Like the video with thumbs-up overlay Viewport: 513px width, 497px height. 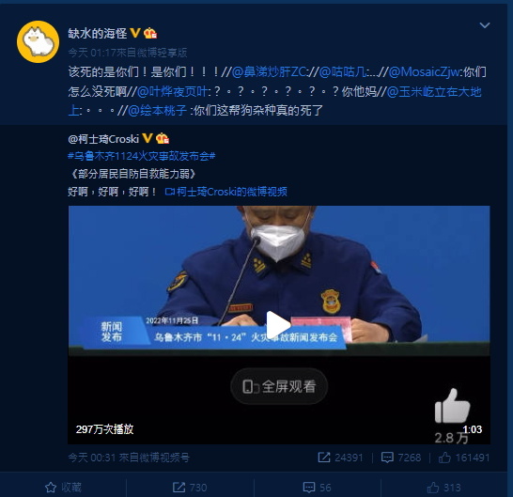click(452, 406)
